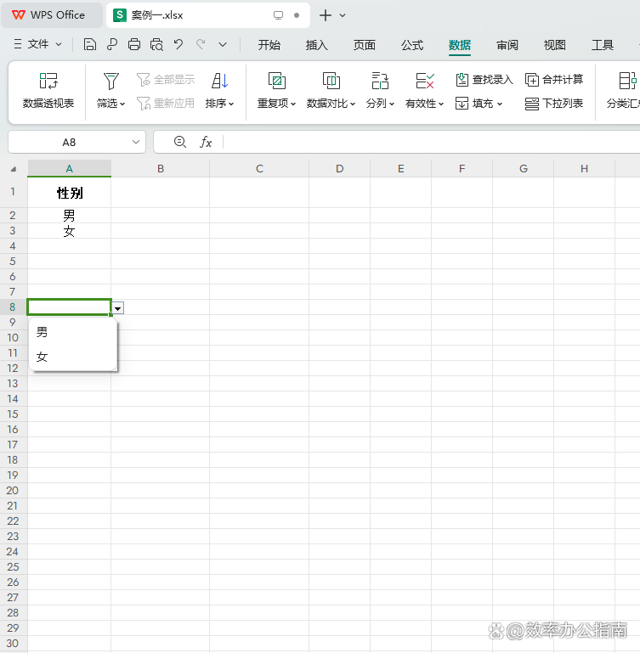Click the 重新应用 button

pyautogui.click(x=166, y=104)
